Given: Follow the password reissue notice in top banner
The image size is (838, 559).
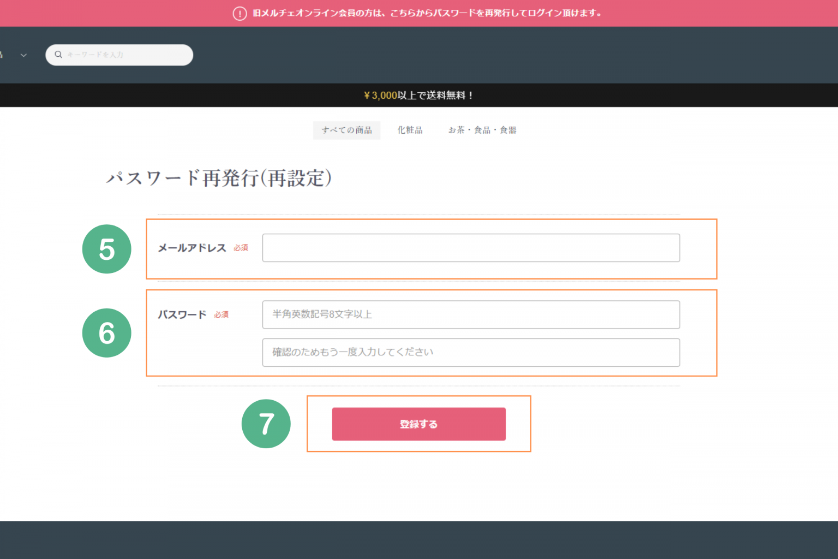Looking at the screenshot, I should coord(427,13).
